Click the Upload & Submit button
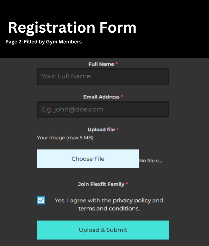Screen dimensions: 209x246 [x=103, y=230]
